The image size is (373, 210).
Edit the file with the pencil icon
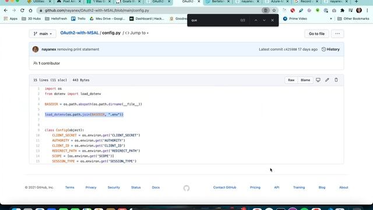[327, 80]
